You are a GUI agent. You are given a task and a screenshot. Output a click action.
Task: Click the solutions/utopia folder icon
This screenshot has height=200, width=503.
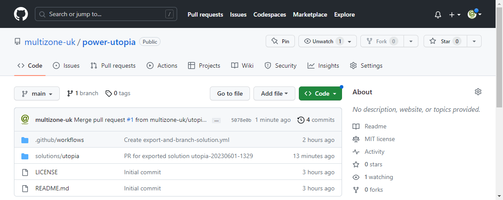click(x=25, y=156)
